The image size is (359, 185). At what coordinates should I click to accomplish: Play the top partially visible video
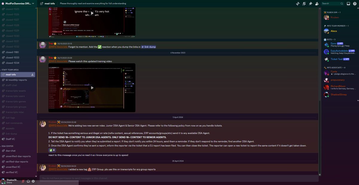click(92, 13)
